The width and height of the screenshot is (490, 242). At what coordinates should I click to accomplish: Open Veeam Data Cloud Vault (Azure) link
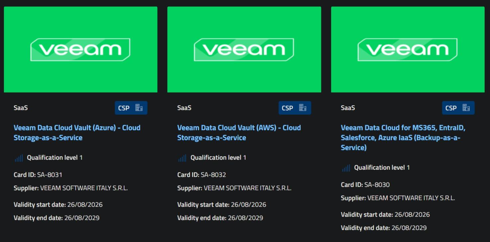(x=77, y=133)
